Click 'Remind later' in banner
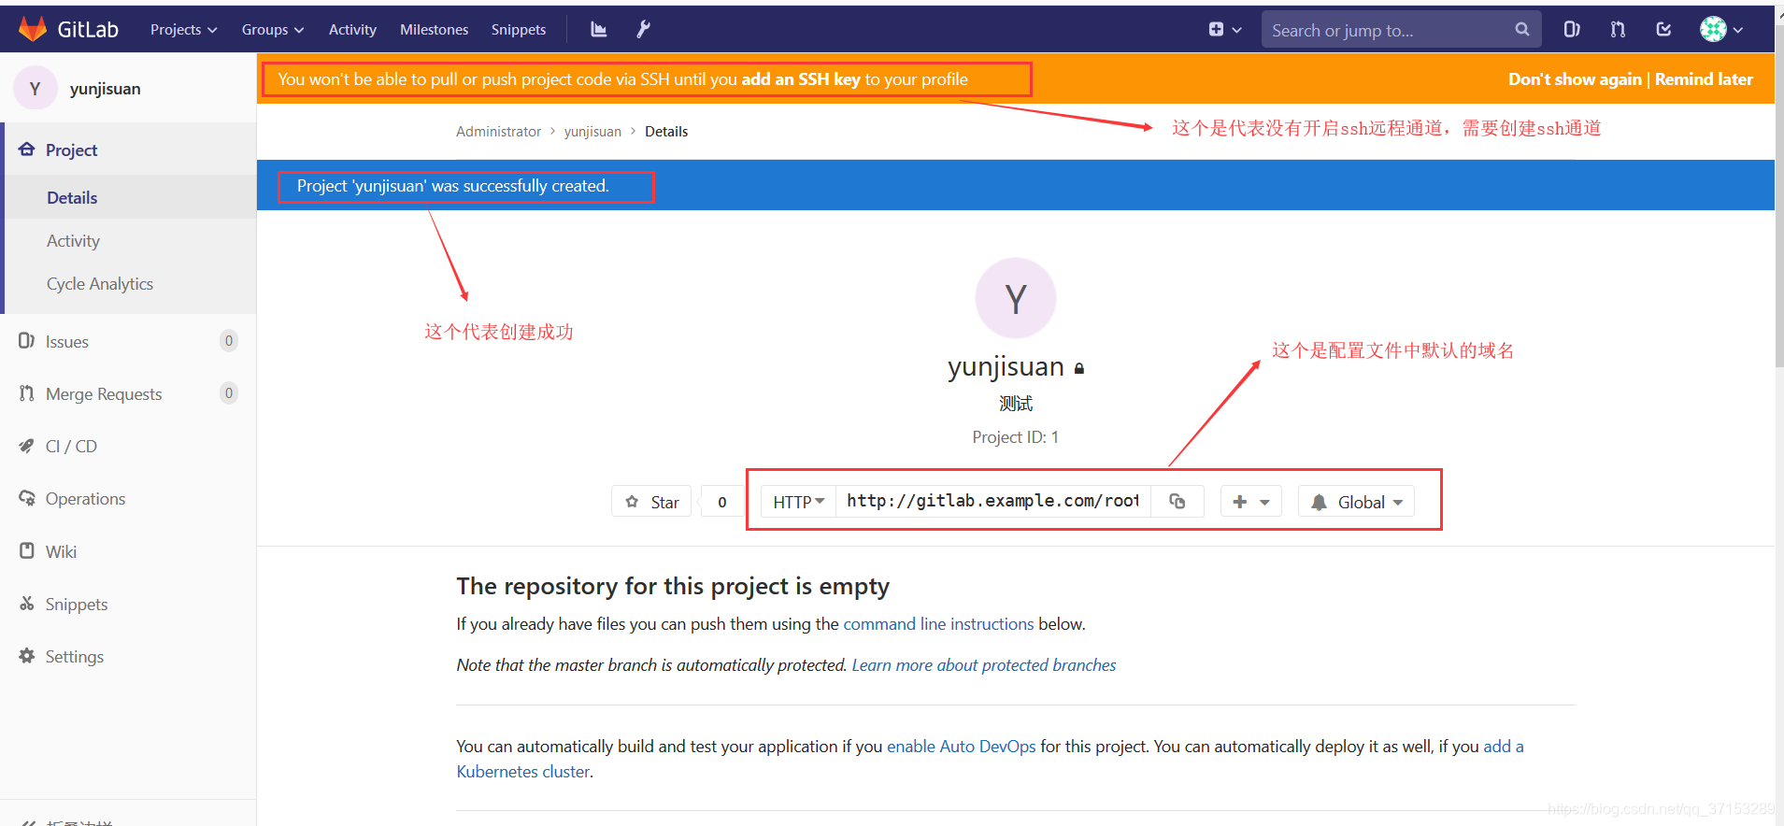 point(1704,79)
